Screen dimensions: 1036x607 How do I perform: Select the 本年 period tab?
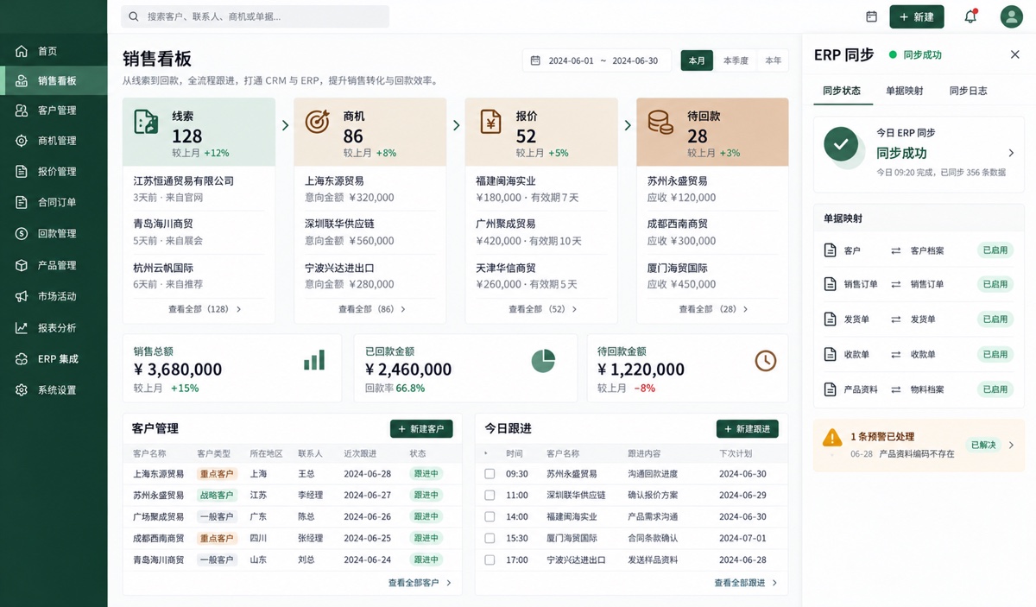(x=773, y=60)
